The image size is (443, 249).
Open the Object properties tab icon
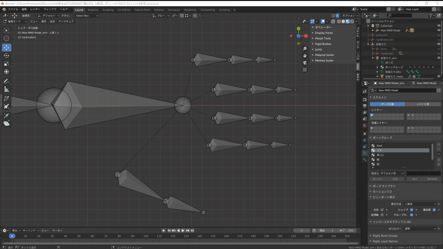[x=365, y=133]
